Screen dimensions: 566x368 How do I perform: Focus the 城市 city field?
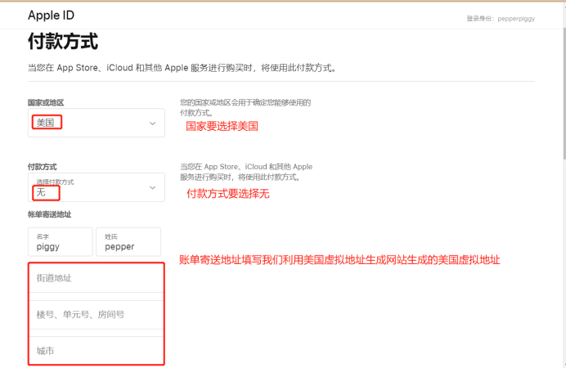click(x=97, y=351)
